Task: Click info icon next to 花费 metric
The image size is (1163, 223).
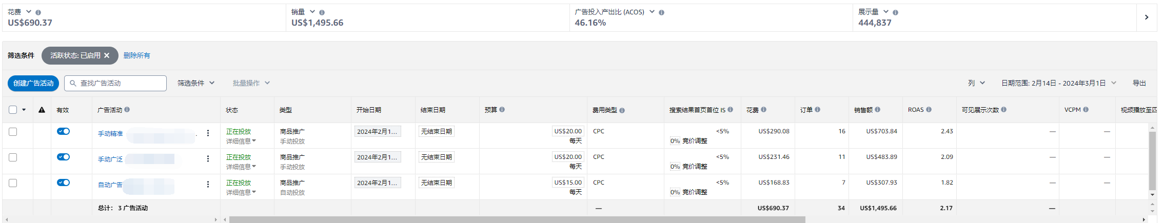Action: [x=38, y=12]
